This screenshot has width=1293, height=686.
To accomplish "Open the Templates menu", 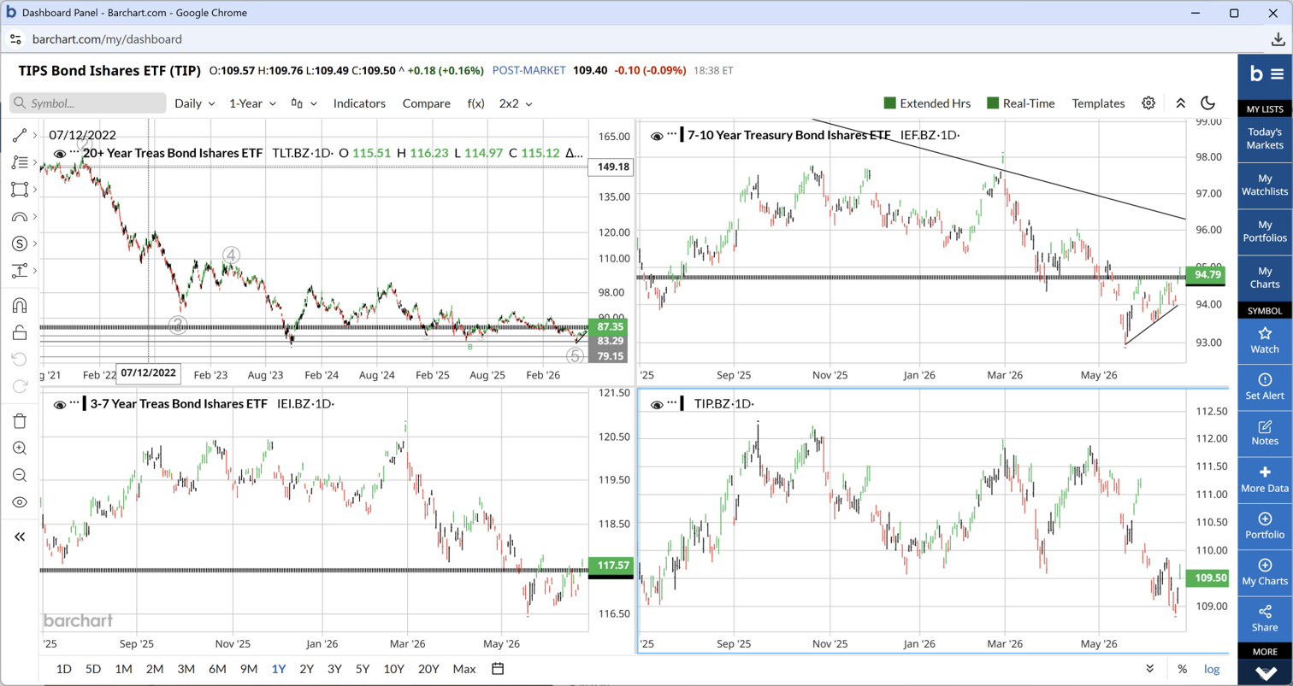I will coord(1098,103).
